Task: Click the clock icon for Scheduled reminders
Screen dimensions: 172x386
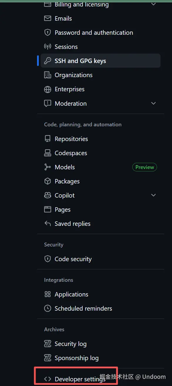Action: pyautogui.click(x=47, y=309)
